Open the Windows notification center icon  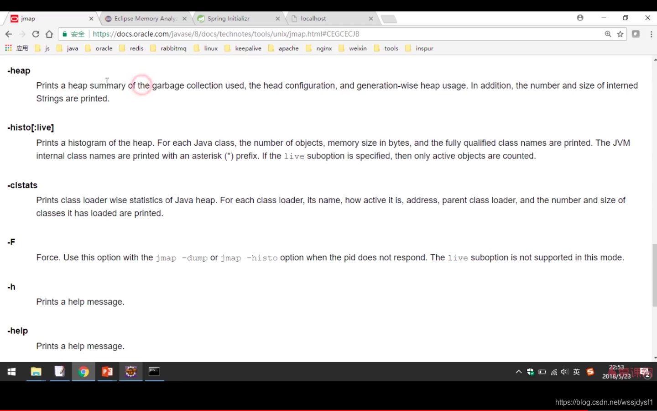(646, 372)
